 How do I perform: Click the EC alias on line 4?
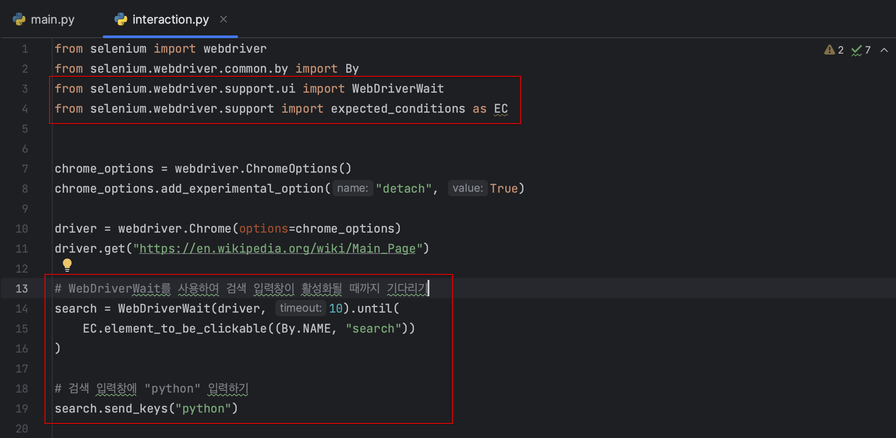[501, 109]
